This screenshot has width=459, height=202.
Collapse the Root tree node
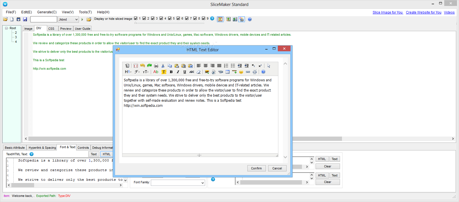pyautogui.click(x=6, y=28)
